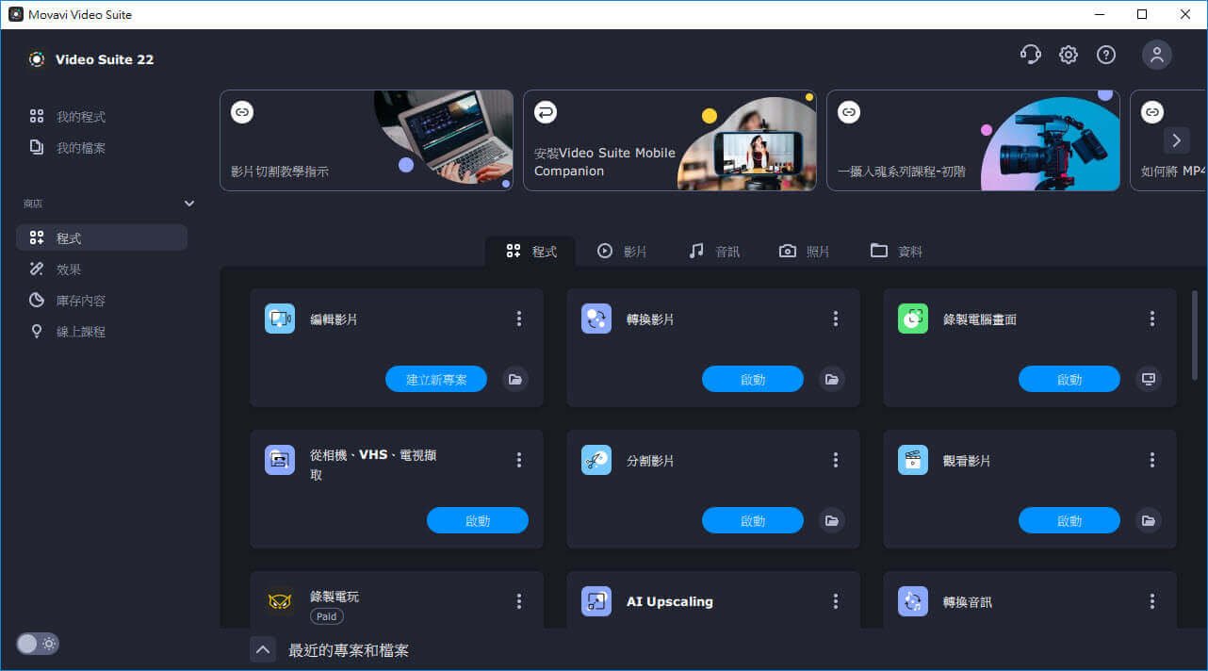Click link icon on 影片切割教學指示 banner
This screenshot has height=671, width=1208.
click(242, 112)
